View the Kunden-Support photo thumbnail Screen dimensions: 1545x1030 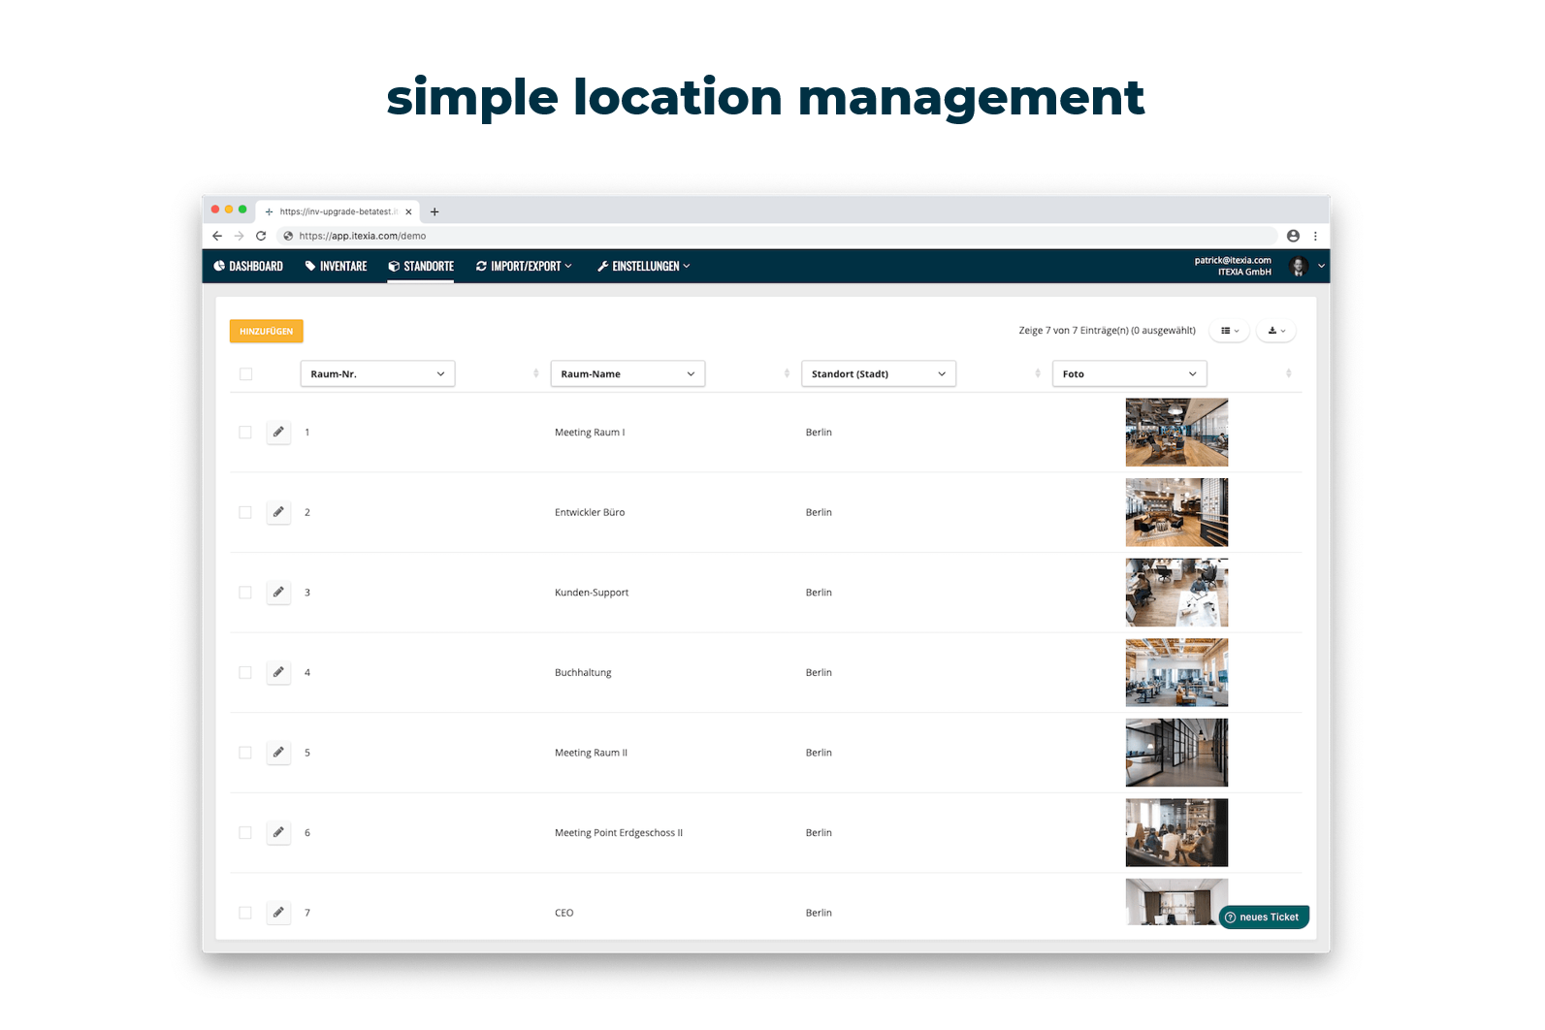1176,593
